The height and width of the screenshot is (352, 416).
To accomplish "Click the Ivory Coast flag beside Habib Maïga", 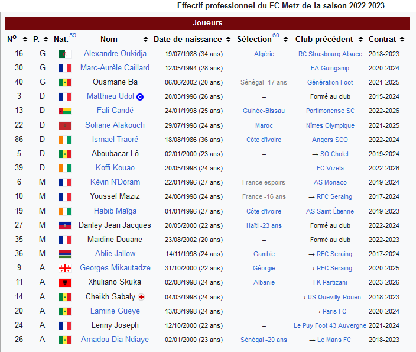I will click(65, 211).
